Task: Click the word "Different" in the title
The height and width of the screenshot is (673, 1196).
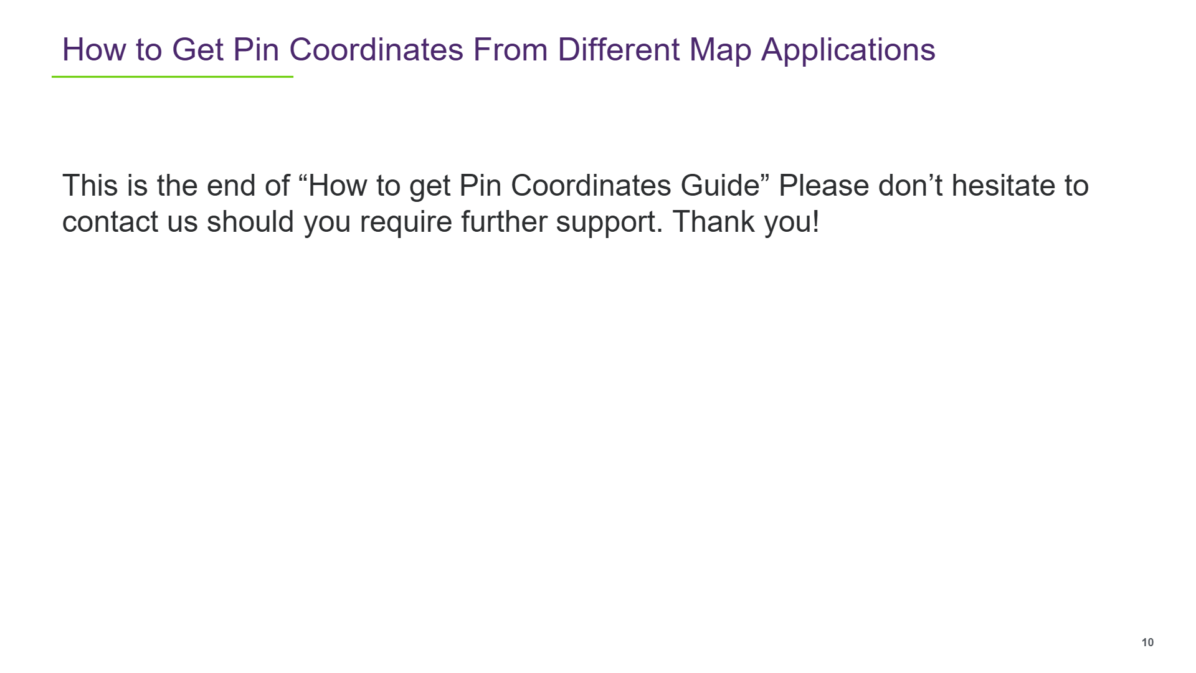Action: coord(619,50)
